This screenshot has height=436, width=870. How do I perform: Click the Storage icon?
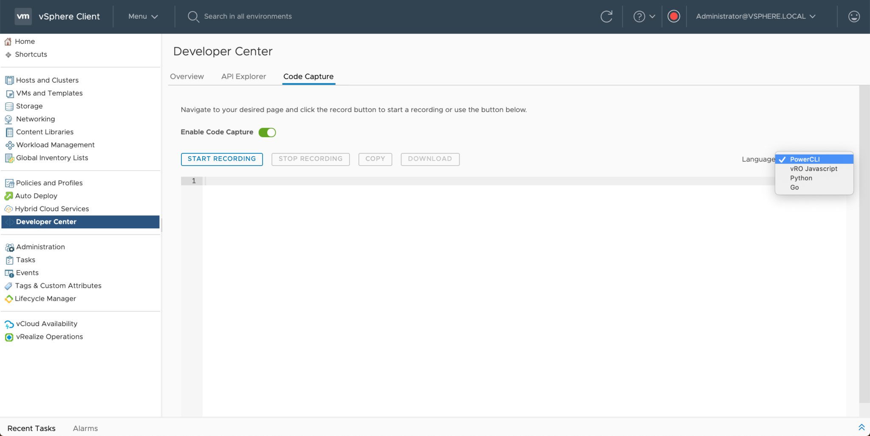point(9,106)
